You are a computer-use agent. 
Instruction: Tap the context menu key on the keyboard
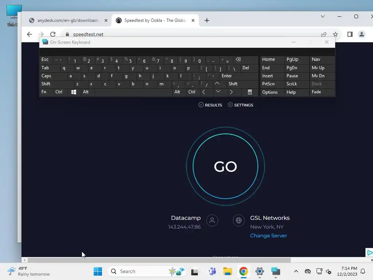[250, 92]
